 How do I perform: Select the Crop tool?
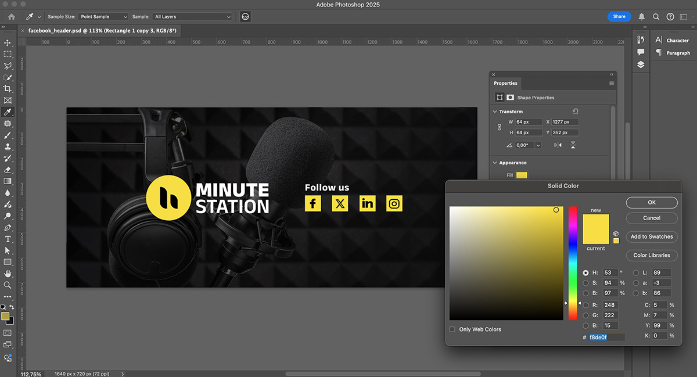pyautogui.click(x=8, y=89)
